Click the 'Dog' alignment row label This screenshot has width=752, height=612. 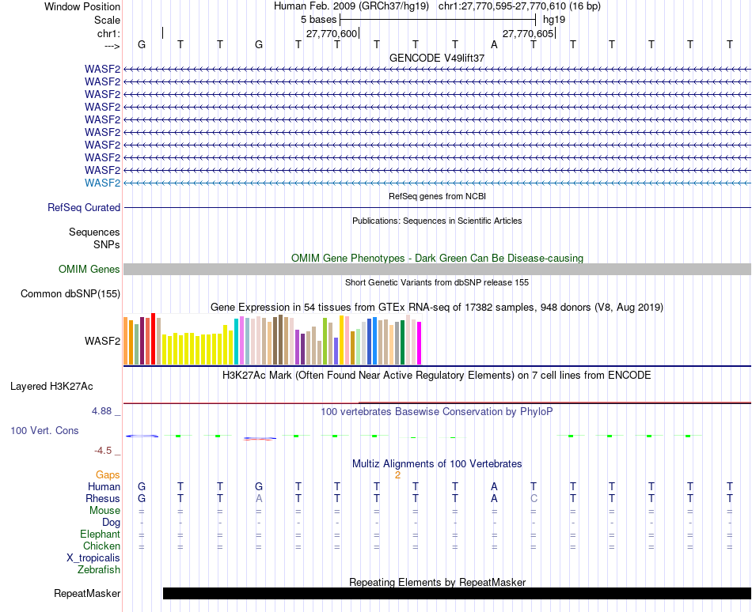click(112, 523)
